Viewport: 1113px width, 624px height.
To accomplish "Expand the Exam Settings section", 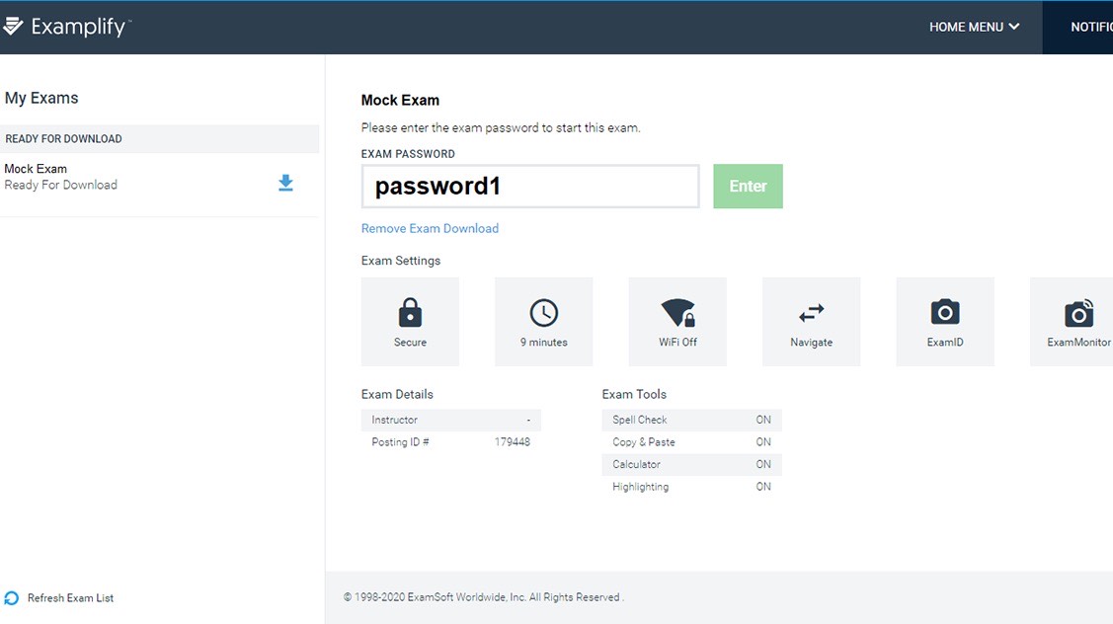I will coord(401,260).
